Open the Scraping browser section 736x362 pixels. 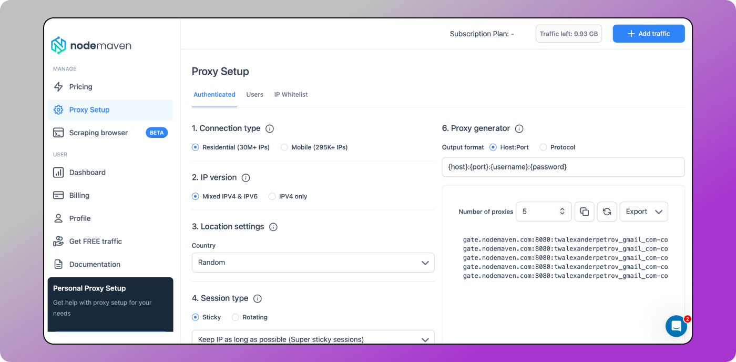[98, 132]
